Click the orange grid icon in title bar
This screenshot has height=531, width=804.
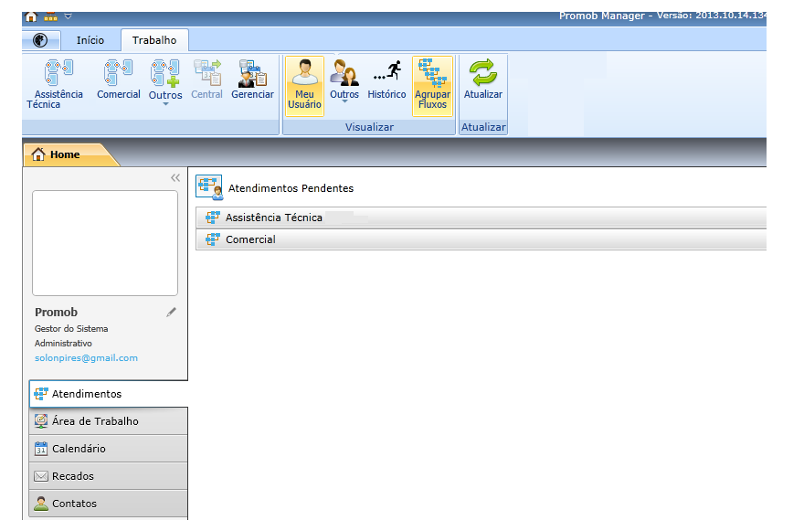[50, 17]
